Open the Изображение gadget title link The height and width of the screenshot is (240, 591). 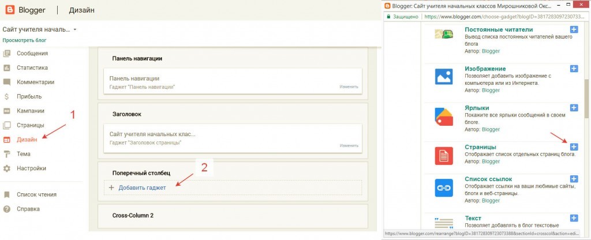(485, 69)
